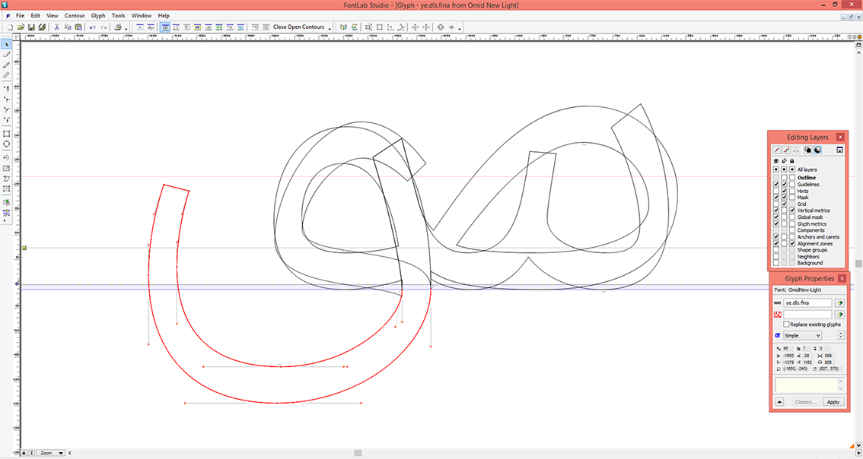This screenshot has width=863, height=459.
Task: Click the Undo arrow icon
Action: pos(93,27)
